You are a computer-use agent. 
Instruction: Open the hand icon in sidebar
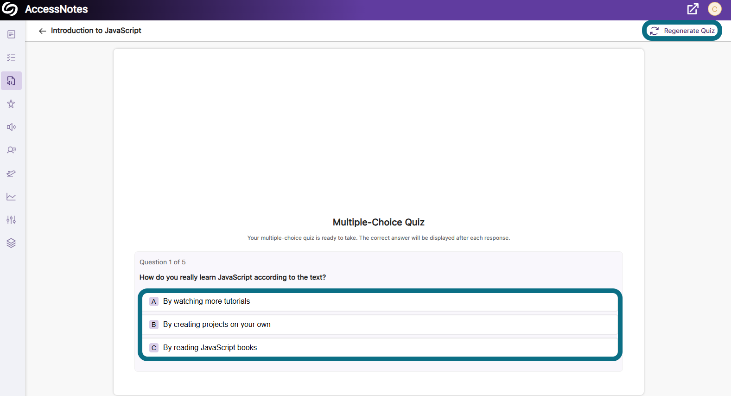coord(11,173)
